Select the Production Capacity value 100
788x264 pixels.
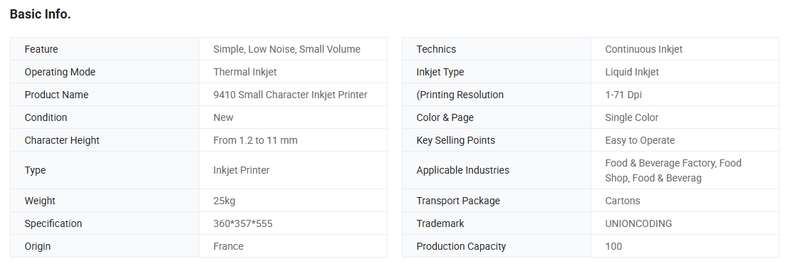point(613,246)
